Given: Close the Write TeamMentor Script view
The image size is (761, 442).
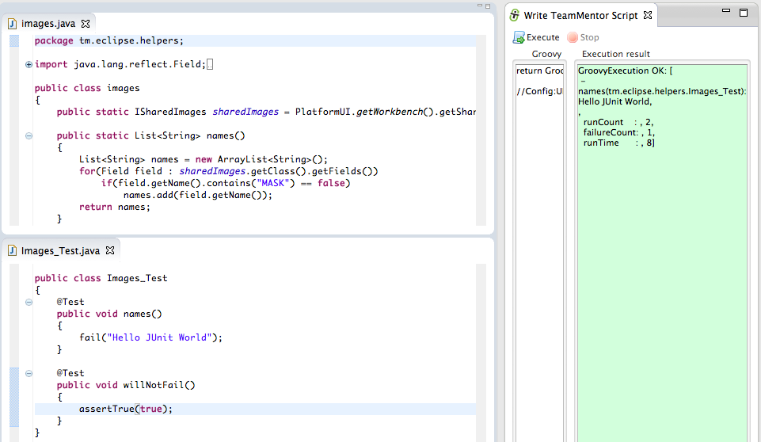Looking at the screenshot, I should 647,15.
